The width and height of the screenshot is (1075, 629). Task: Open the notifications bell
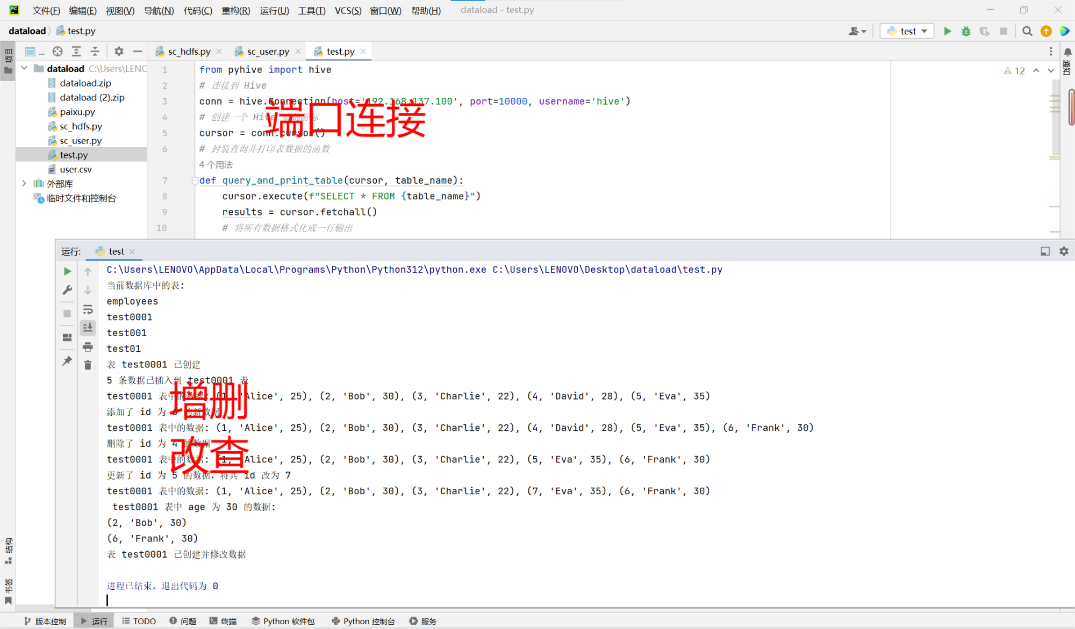click(x=1068, y=52)
